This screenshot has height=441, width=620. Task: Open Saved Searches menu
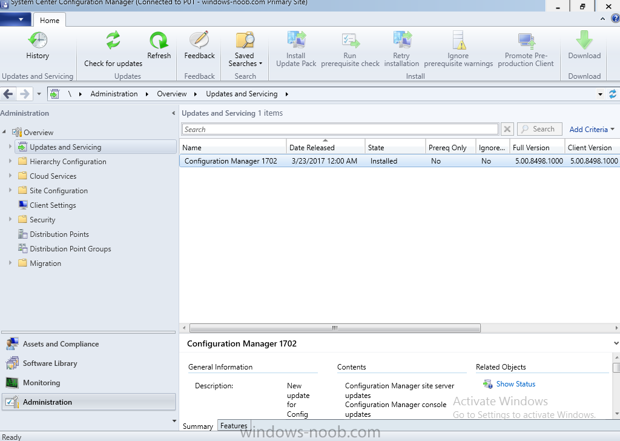coord(245,50)
